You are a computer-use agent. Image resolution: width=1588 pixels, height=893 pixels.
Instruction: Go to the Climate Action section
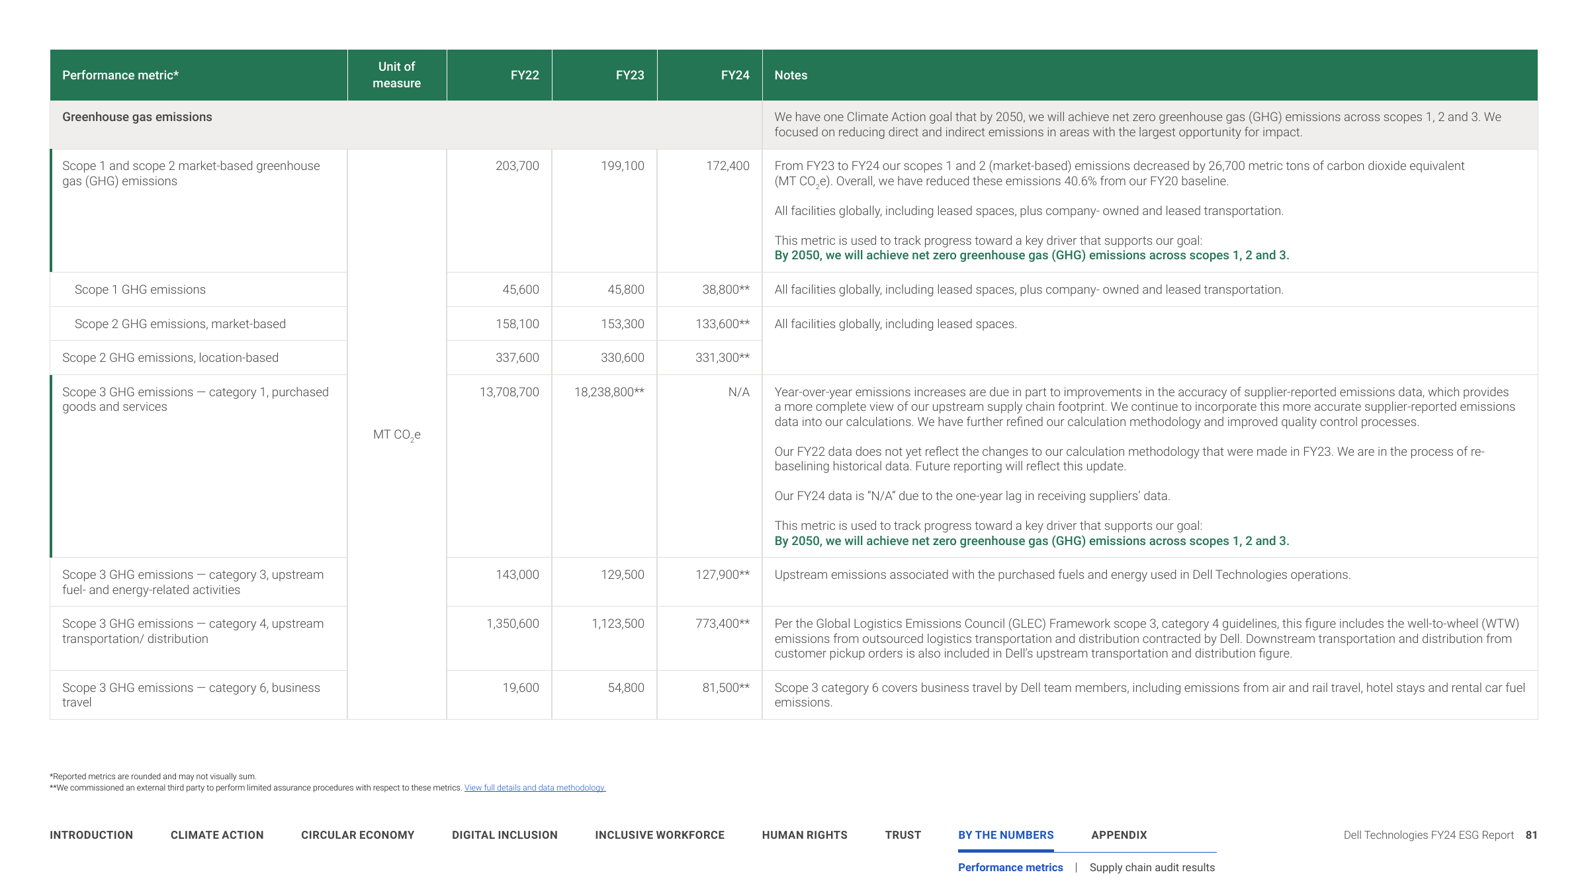pos(217,835)
